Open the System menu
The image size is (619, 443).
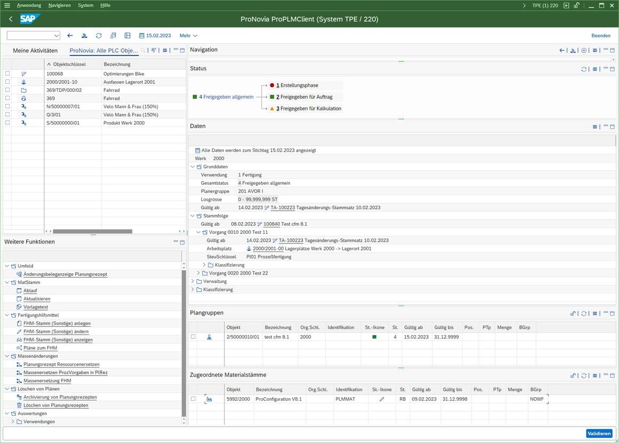click(85, 5)
